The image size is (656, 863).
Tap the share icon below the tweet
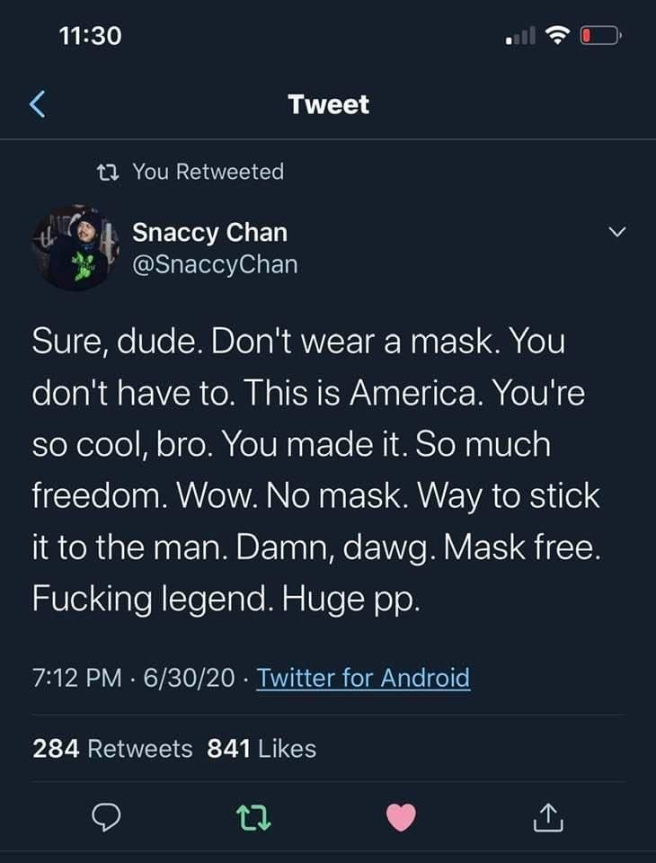pyautogui.click(x=547, y=817)
